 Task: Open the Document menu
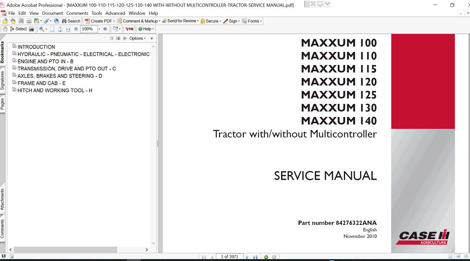pyautogui.click(x=52, y=13)
